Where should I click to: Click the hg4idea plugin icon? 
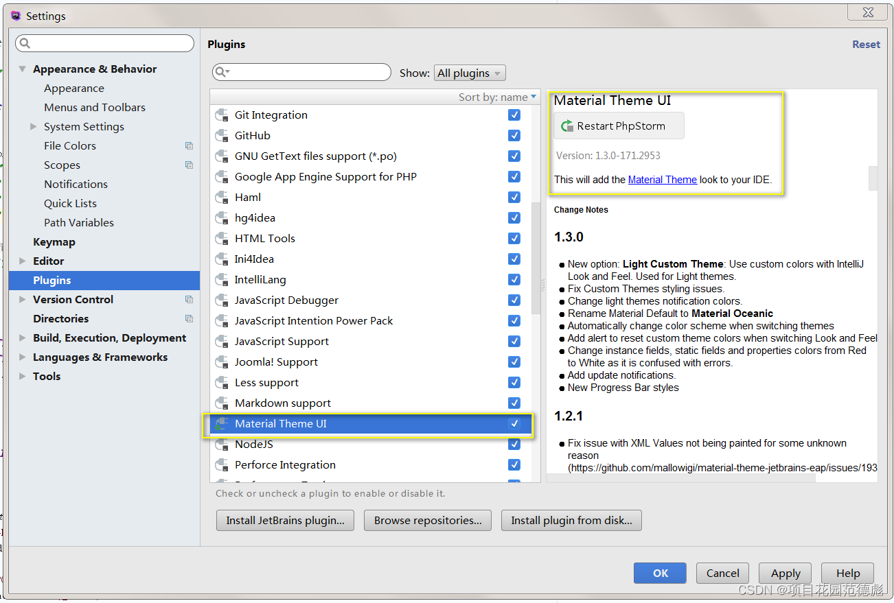tap(222, 218)
